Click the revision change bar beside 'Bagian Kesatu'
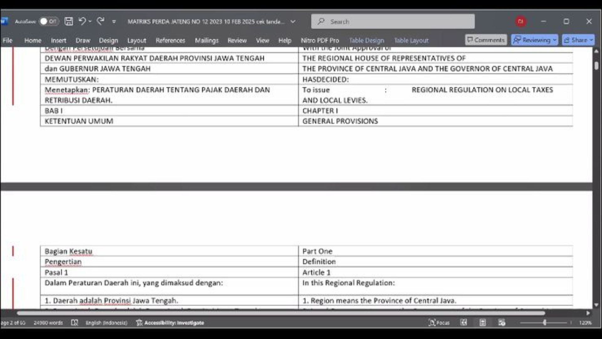Viewport: 602px width, 339px height. 13,251
